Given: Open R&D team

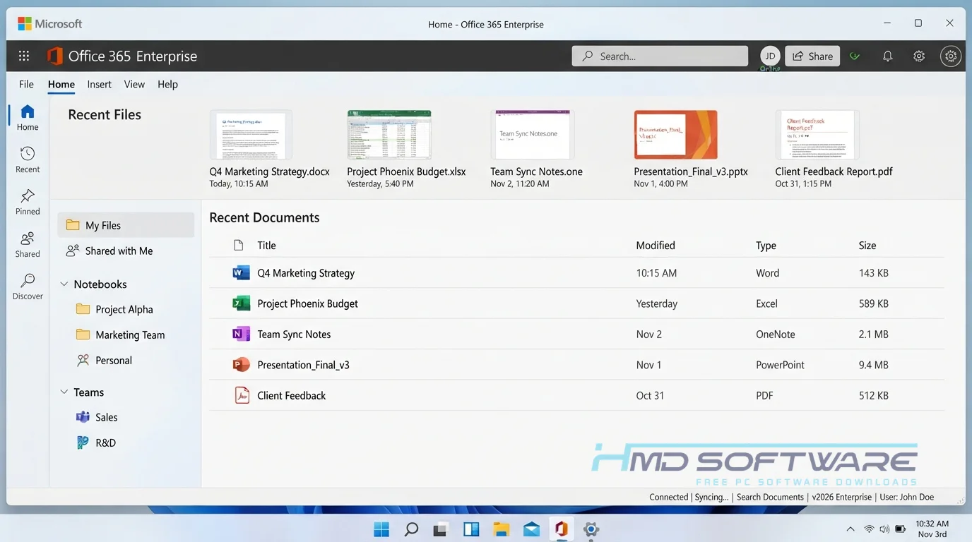Looking at the screenshot, I should [x=95, y=442].
